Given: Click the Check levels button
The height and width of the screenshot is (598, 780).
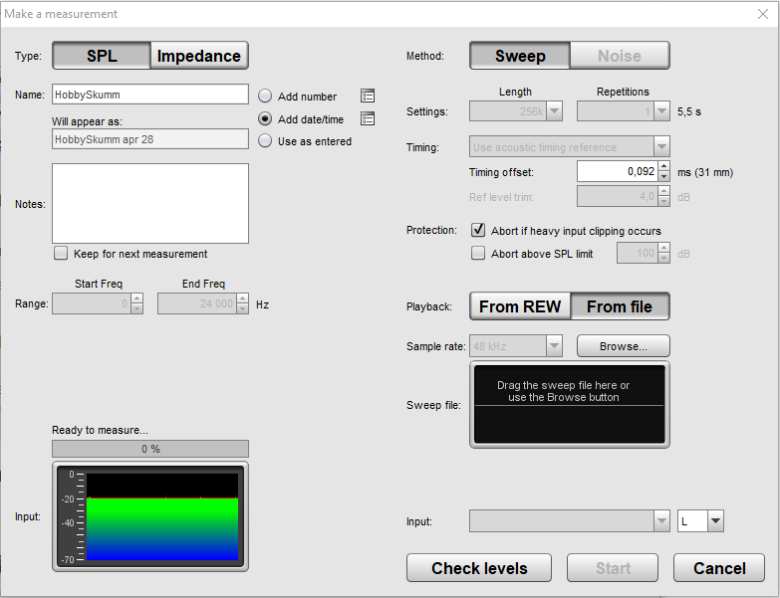Looking at the screenshot, I should 479,568.
